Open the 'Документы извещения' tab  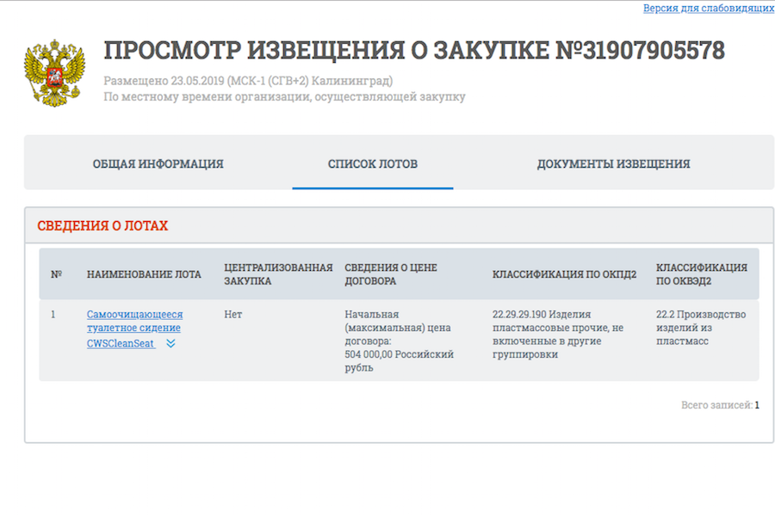pos(613,164)
